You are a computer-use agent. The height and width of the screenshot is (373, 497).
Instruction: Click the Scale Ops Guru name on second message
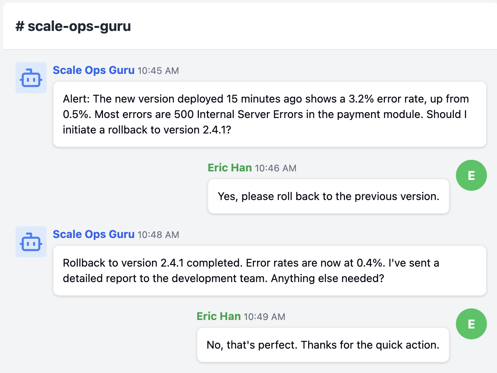click(93, 234)
